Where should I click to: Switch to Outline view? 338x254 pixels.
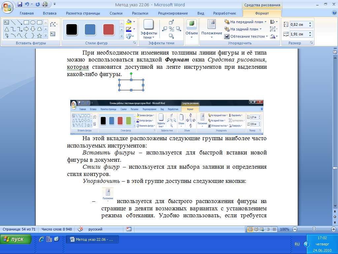268,230
